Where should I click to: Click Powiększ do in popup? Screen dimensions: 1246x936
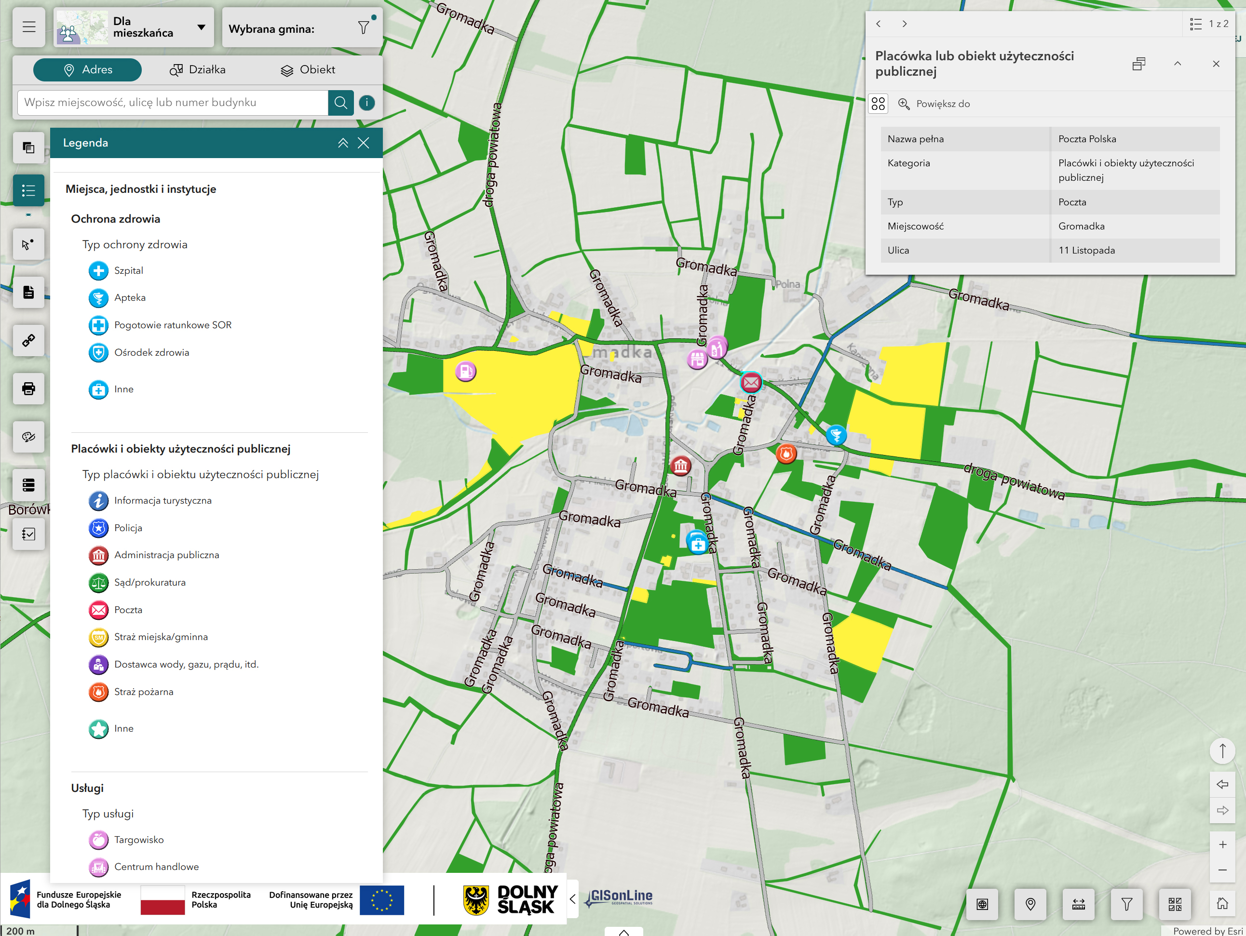coord(934,104)
